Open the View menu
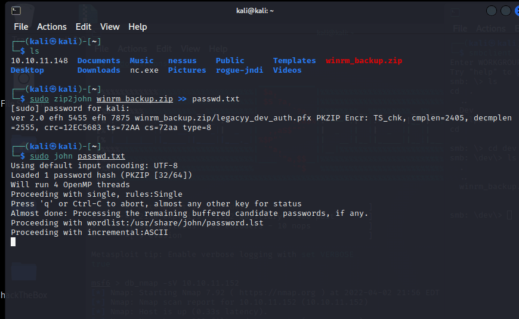 pyautogui.click(x=110, y=27)
